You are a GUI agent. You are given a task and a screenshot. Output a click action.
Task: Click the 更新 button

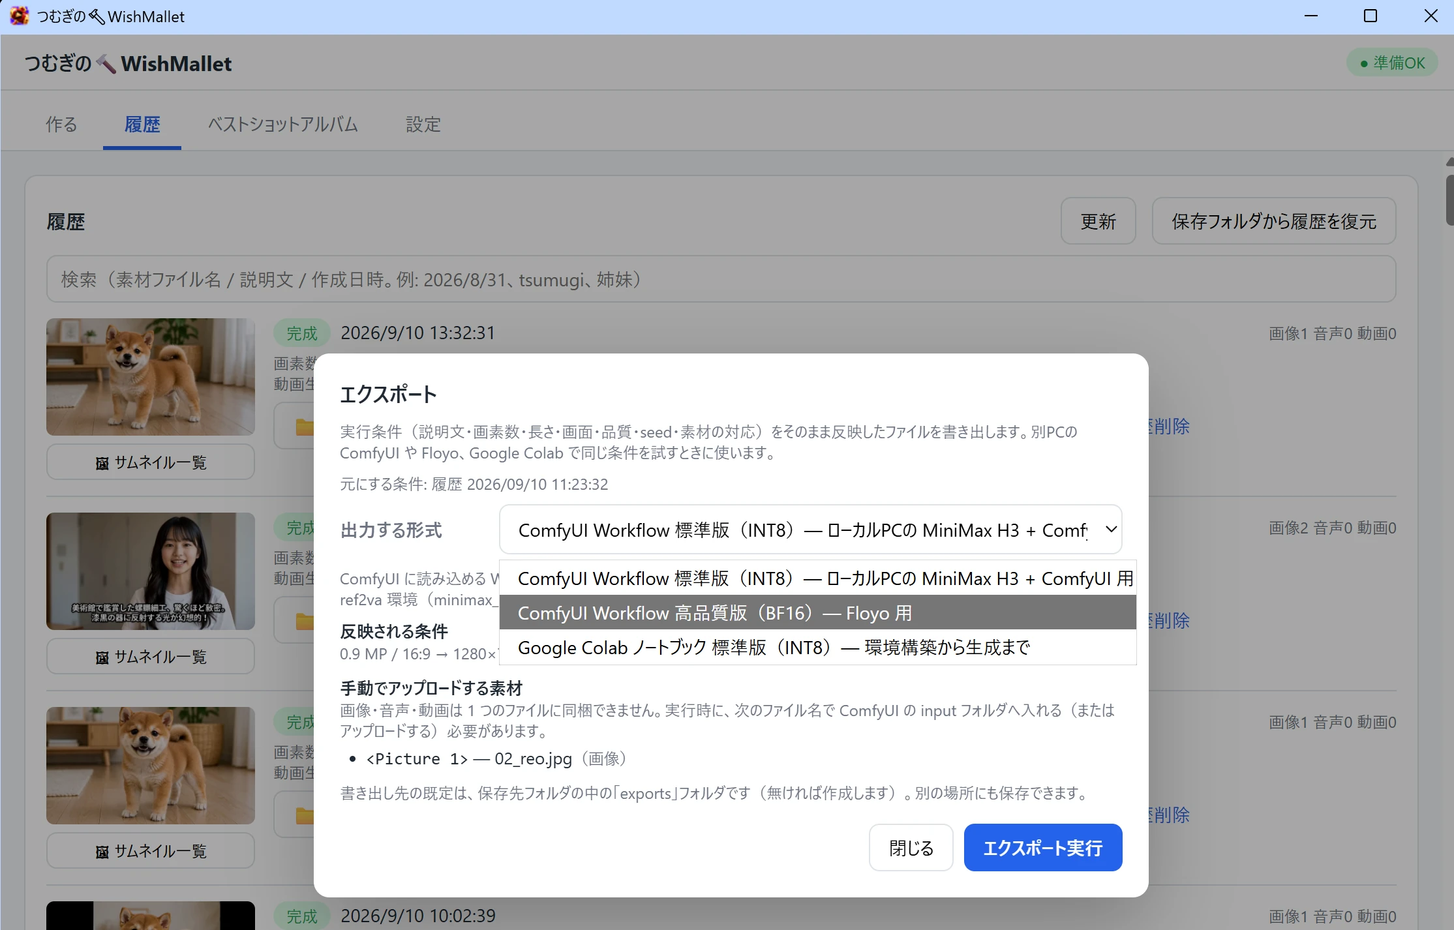point(1098,221)
